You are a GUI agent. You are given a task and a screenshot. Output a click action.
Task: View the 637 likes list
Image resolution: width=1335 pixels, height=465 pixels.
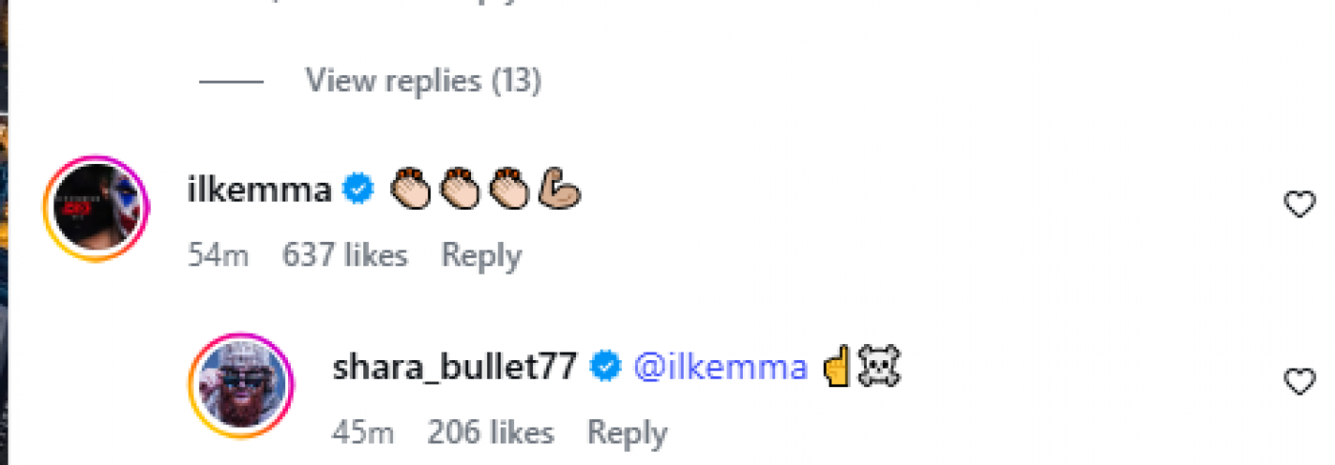[344, 255]
